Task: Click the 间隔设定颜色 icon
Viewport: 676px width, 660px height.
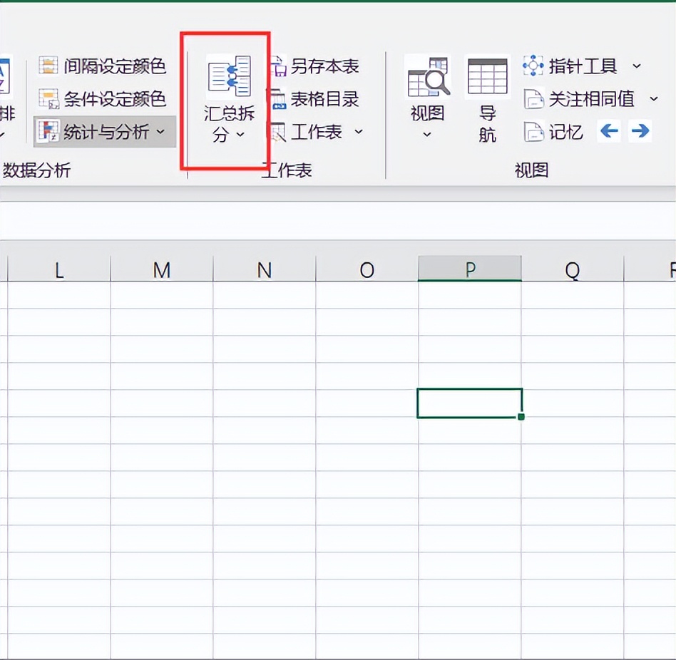Action: coord(48,67)
